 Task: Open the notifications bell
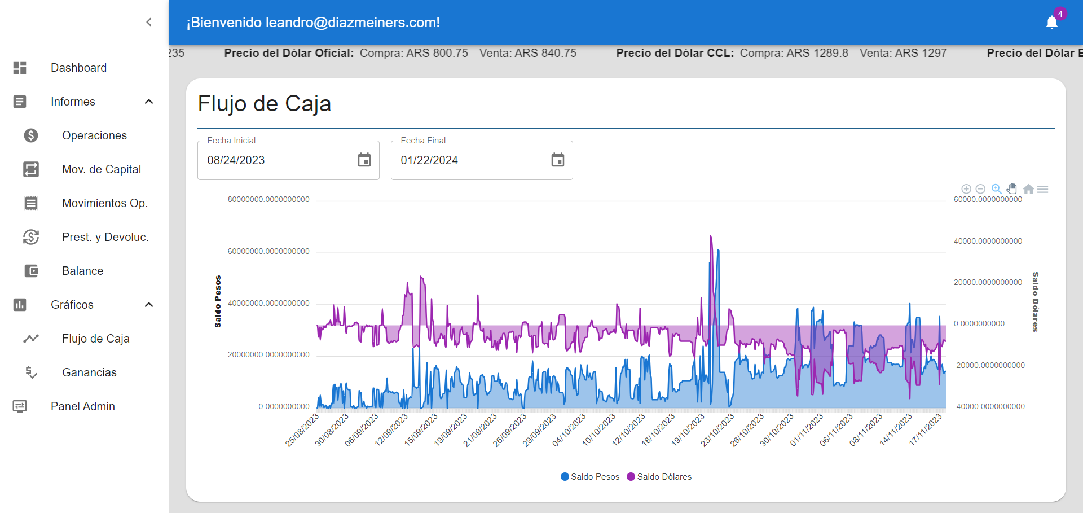1051,22
